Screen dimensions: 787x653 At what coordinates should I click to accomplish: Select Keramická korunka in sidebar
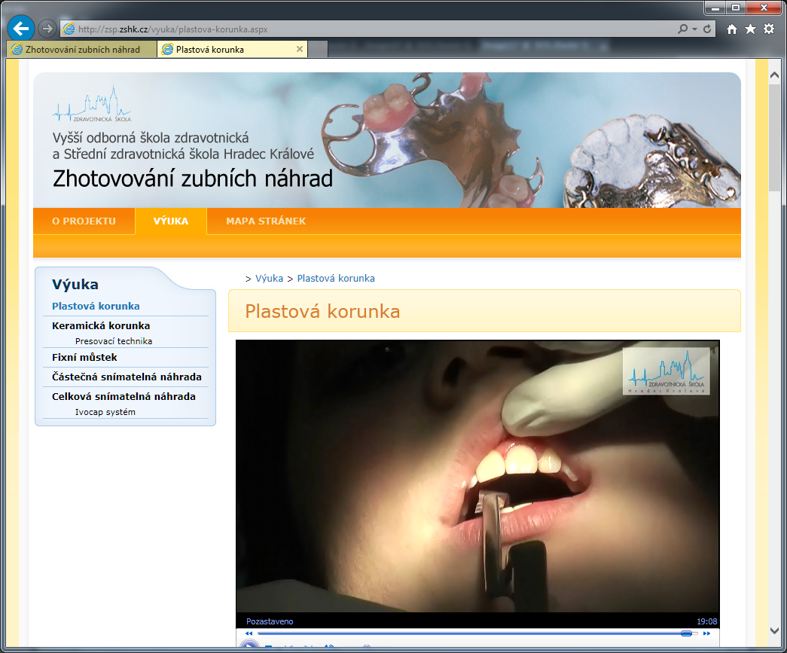101,326
